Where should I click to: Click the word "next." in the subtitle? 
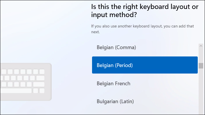(96, 32)
